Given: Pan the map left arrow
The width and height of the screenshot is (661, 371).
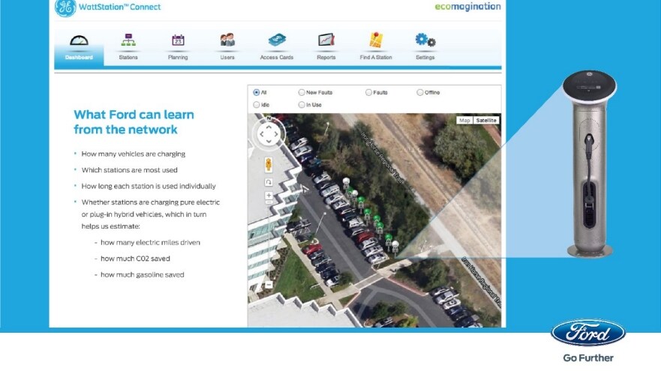Looking at the screenshot, I should tap(262, 134).
